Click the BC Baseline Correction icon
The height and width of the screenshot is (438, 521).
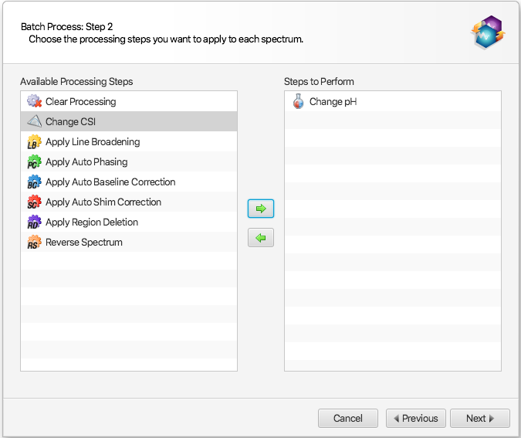point(33,182)
